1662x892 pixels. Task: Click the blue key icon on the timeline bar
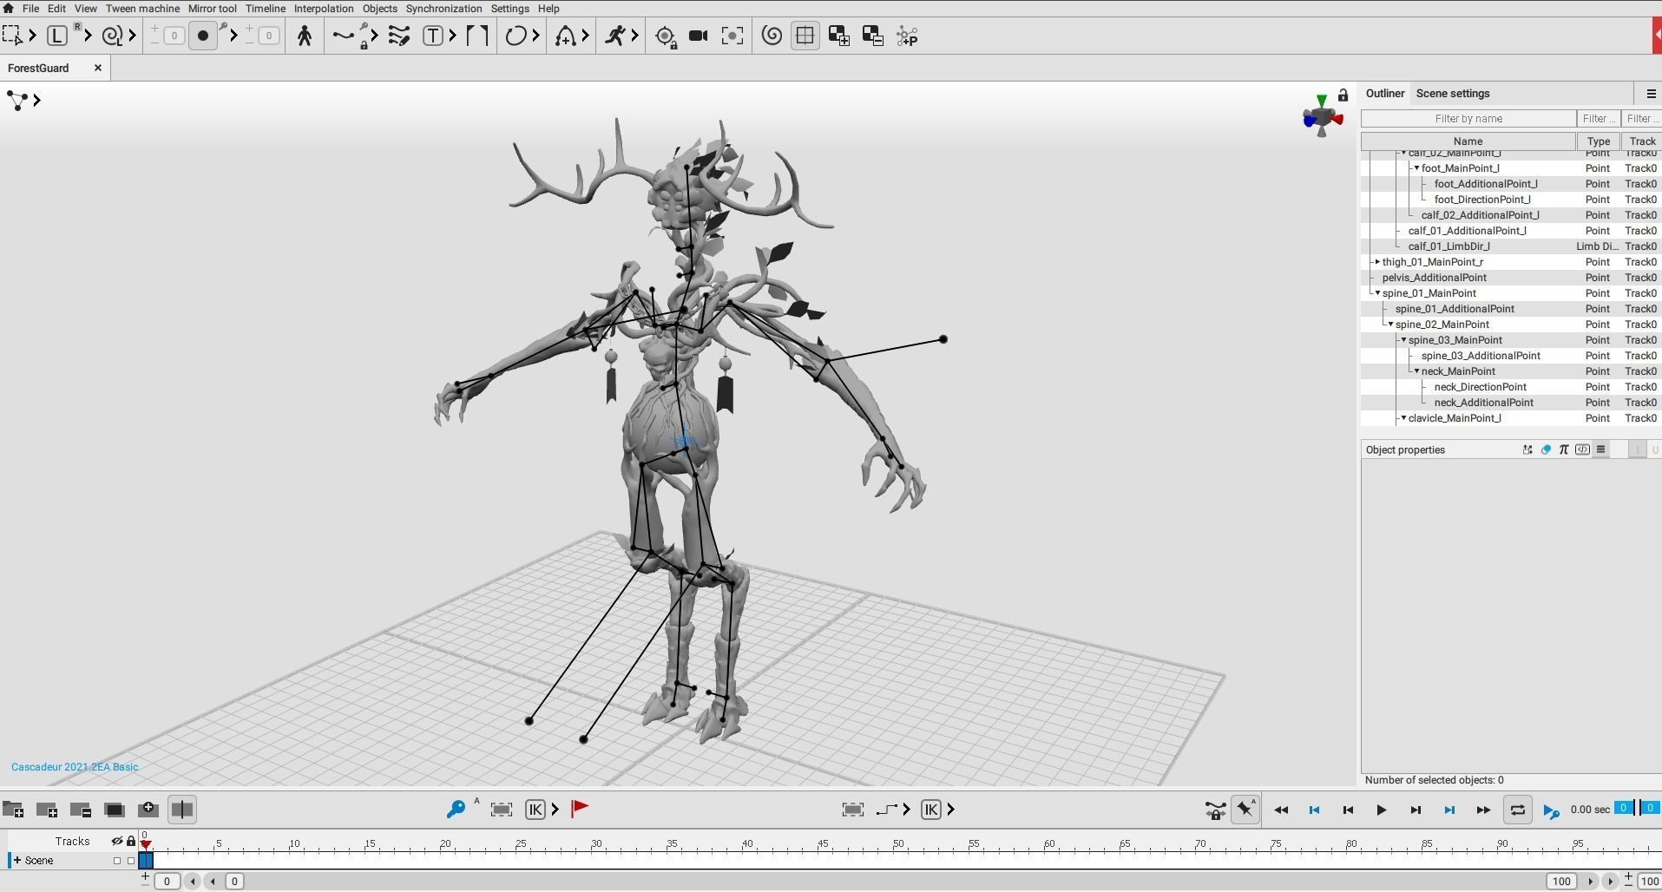(x=456, y=810)
